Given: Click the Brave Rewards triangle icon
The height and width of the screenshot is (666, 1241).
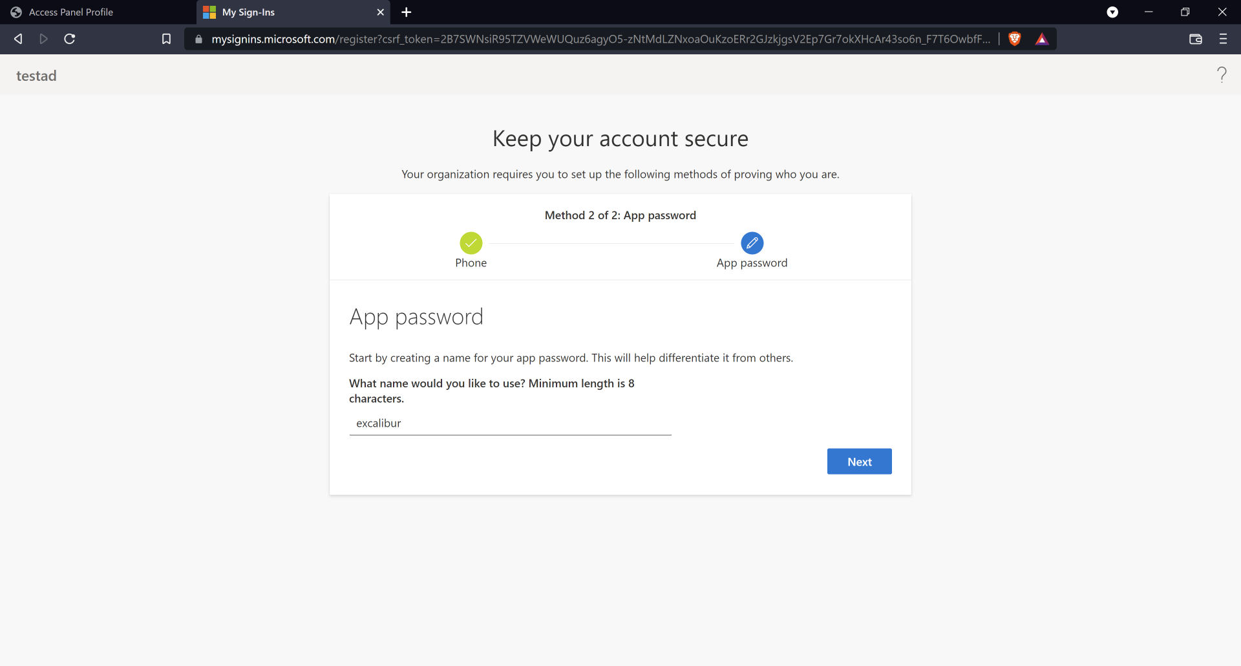Looking at the screenshot, I should click(x=1042, y=39).
